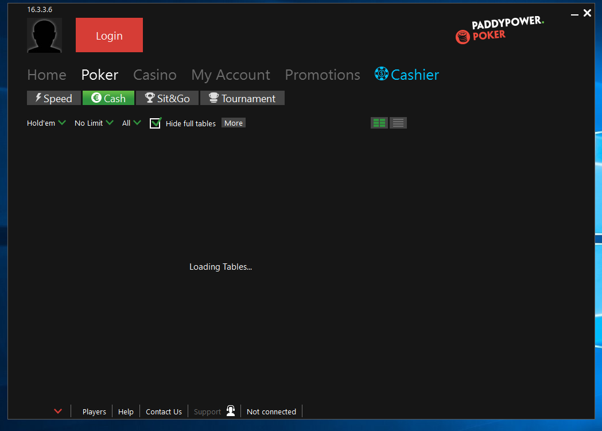Click the Loading Tables message
Screen dimensions: 602x431
coord(221,267)
